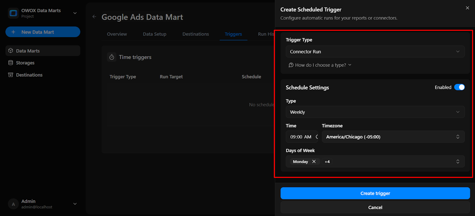Image resolution: width=475 pixels, height=216 pixels.
Task: Open Data Marts in the sidebar
Action: point(43,51)
